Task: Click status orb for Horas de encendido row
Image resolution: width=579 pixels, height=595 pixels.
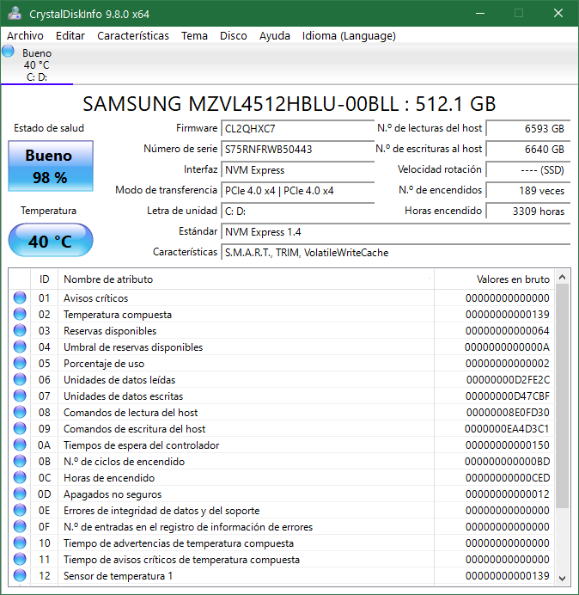Action: 20,478
